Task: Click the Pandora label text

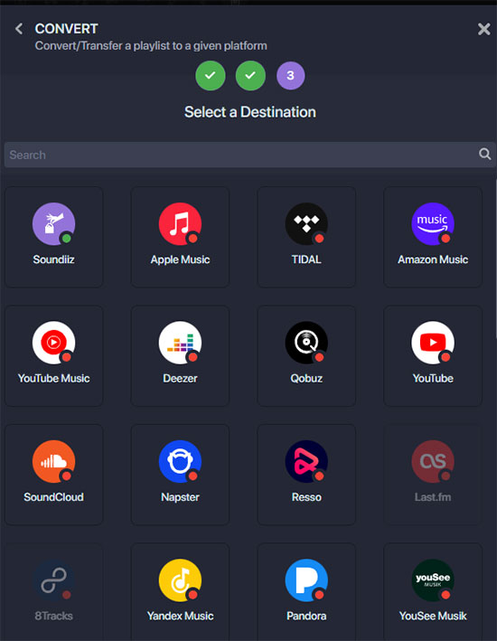Action: click(306, 616)
